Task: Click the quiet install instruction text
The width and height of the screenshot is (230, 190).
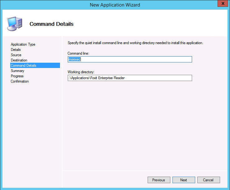Action: pyautogui.click(x=135, y=43)
